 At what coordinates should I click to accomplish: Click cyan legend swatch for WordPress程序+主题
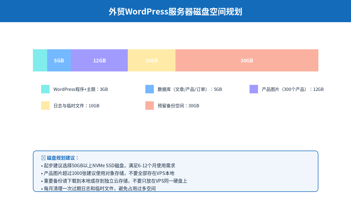[x=45, y=89]
